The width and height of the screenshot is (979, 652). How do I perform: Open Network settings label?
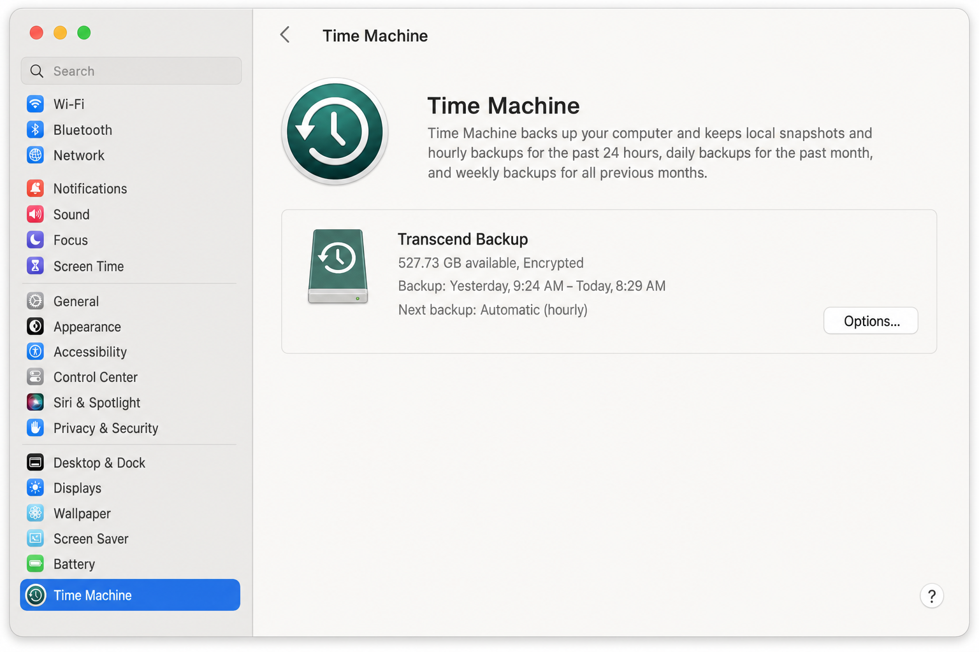[79, 155]
